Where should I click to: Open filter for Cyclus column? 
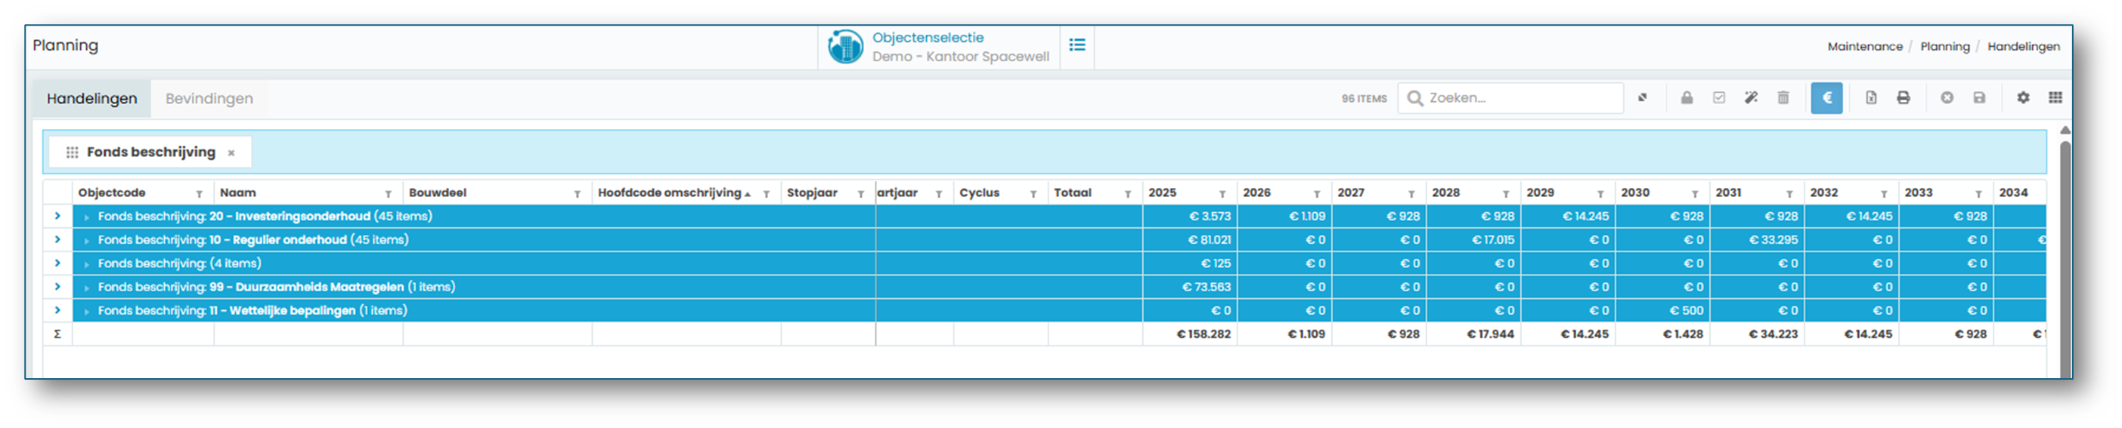[x=1033, y=194]
